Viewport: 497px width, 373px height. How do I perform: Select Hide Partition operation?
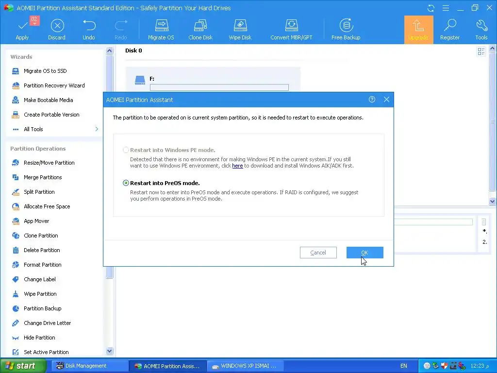coord(39,338)
